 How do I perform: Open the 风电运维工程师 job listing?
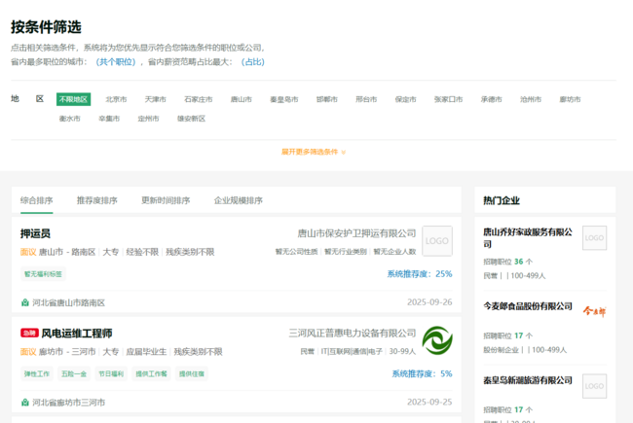(76, 334)
